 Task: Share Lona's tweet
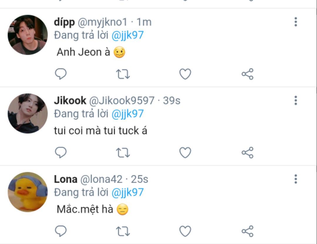click(247, 231)
